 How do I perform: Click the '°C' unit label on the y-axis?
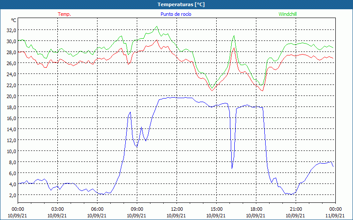pyautogui.click(x=14, y=20)
